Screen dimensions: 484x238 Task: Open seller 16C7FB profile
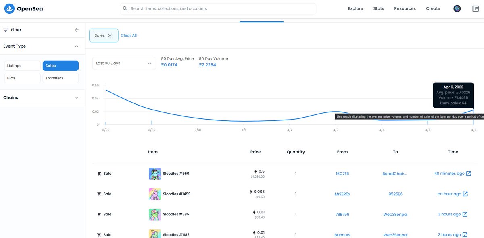pyautogui.click(x=342, y=174)
